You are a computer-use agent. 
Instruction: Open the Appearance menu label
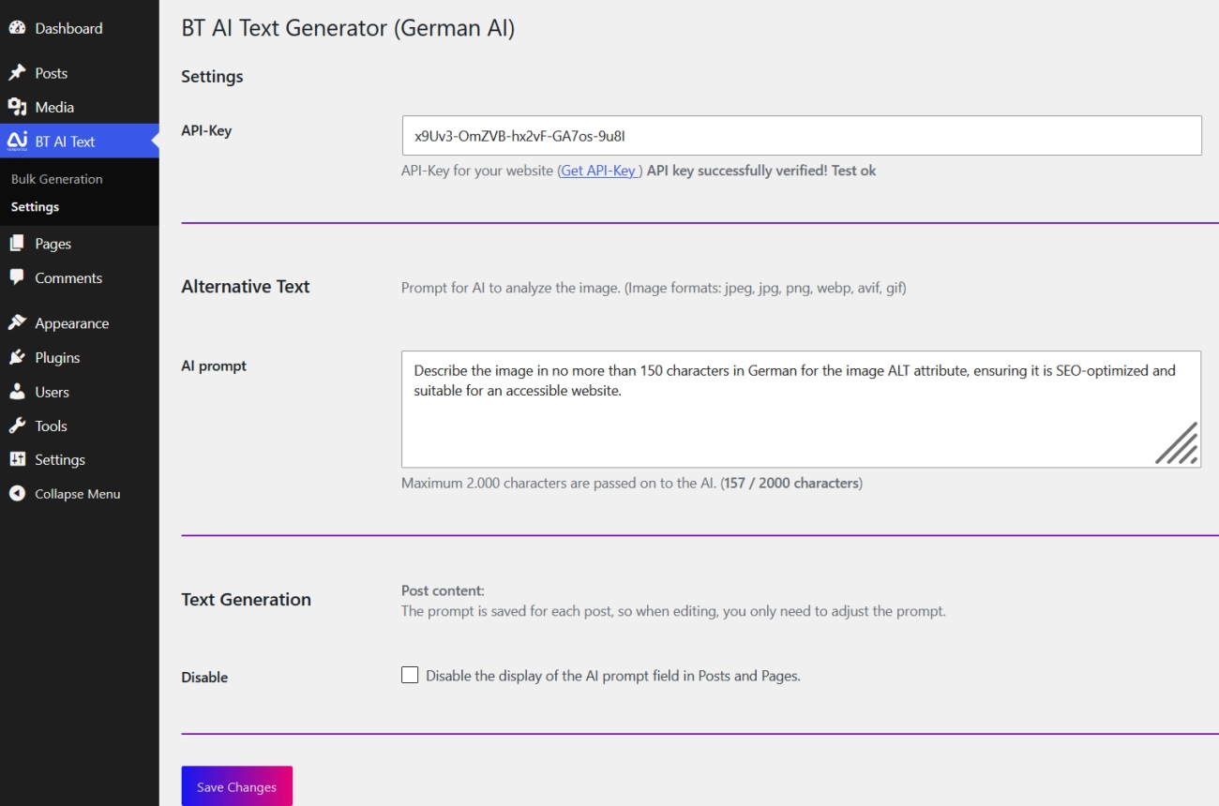(x=72, y=323)
